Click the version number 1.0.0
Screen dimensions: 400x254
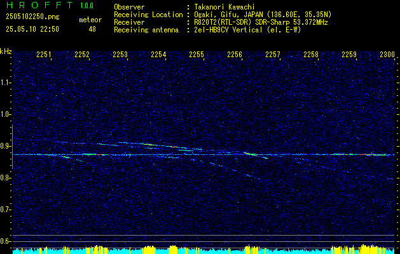tap(86, 6)
